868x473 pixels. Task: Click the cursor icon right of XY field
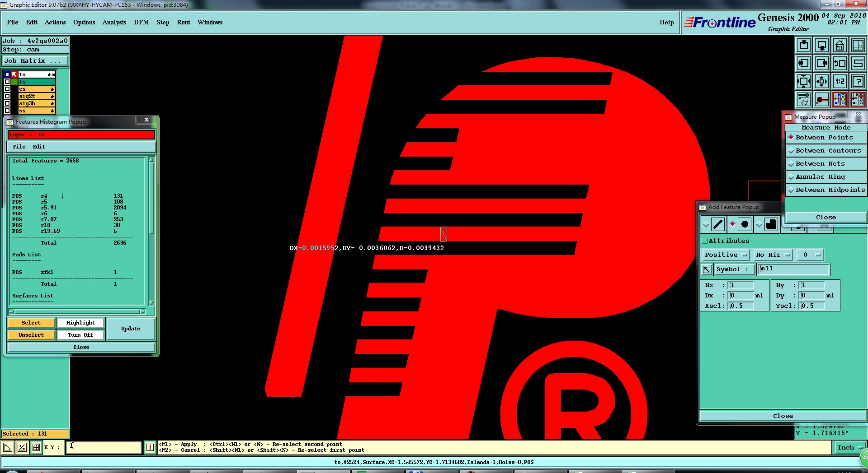[150, 447]
